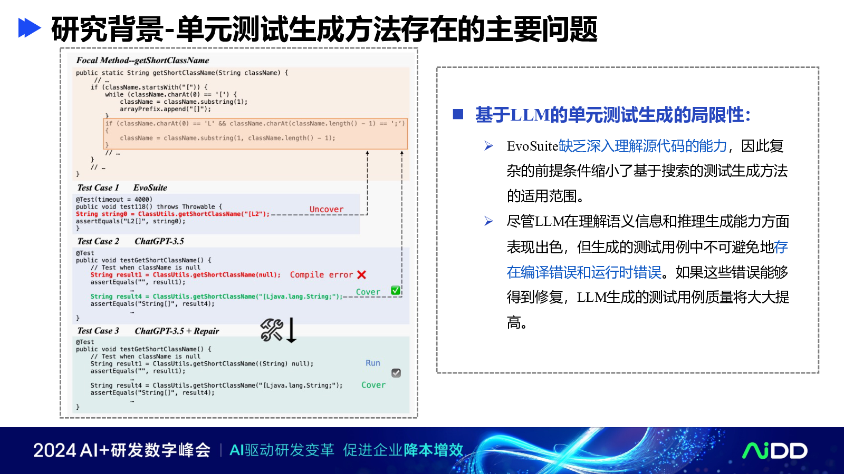Click the gray checkmark below Run in Test Case 3
The width and height of the screenshot is (844, 474).
[396, 373]
